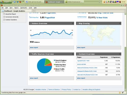Close the Map Overlay widget

120,23
